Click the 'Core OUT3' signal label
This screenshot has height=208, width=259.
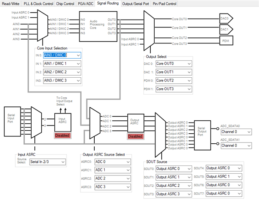click(x=179, y=44)
